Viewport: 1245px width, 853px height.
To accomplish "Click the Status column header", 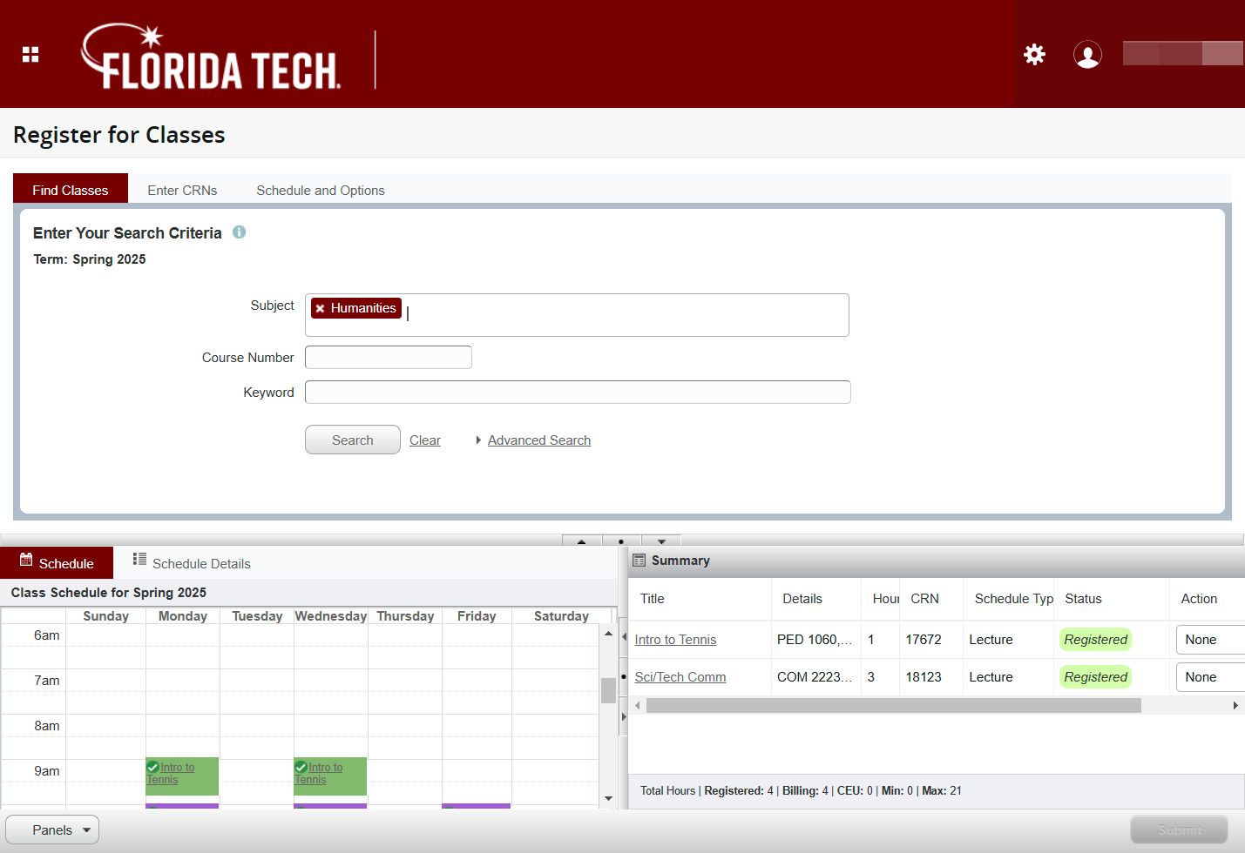I will coord(1084,599).
